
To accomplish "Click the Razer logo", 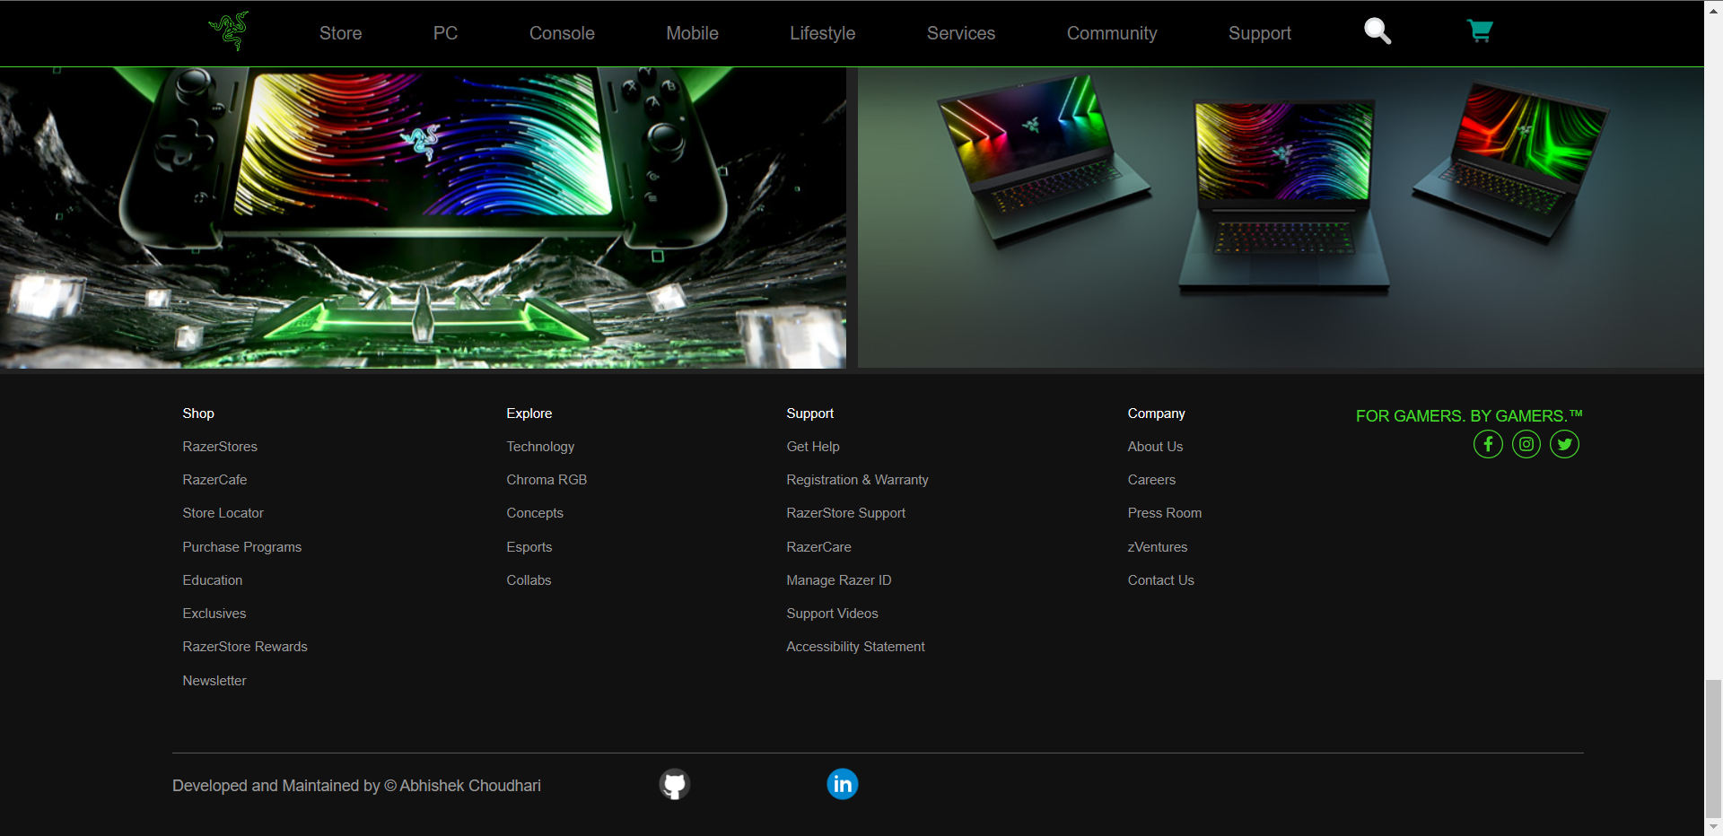I will 228,30.
